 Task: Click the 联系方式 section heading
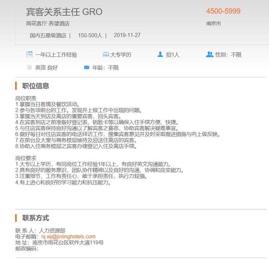click(x=36, y=218)
